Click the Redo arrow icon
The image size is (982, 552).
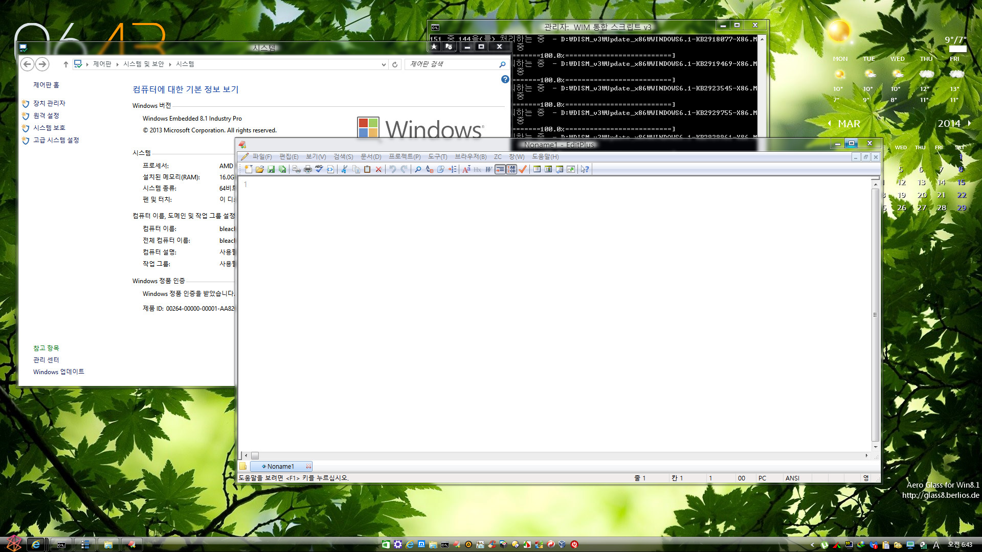[404, 169]
